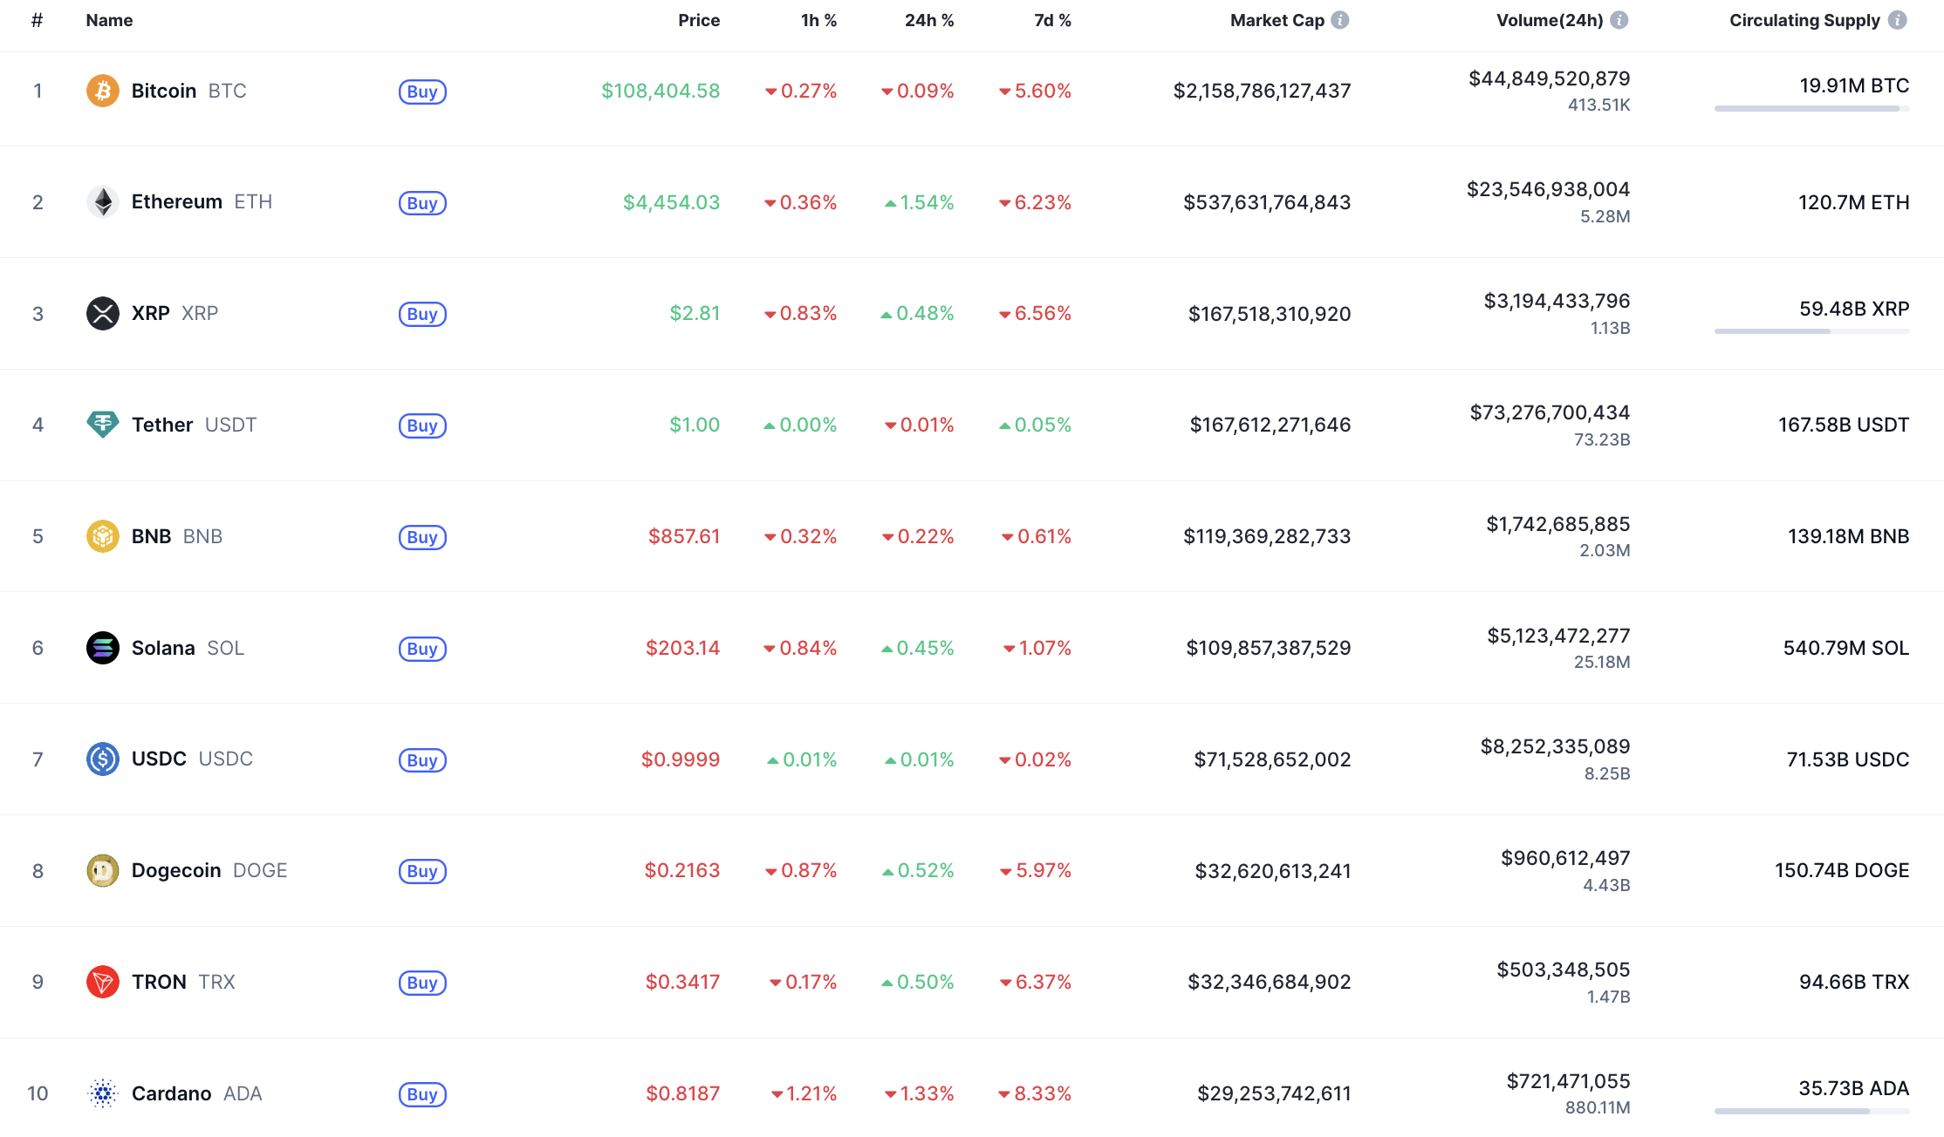Click the Tether logo icon
This screenshot has height=1137, width=1944.
pos(103,425)
